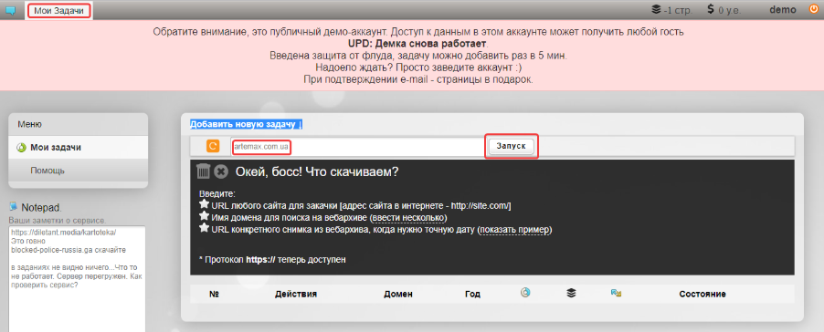This screenshot has height=332, width=824.
Task: Click the trash can delete icon
Action: click(x=204, y=171)
